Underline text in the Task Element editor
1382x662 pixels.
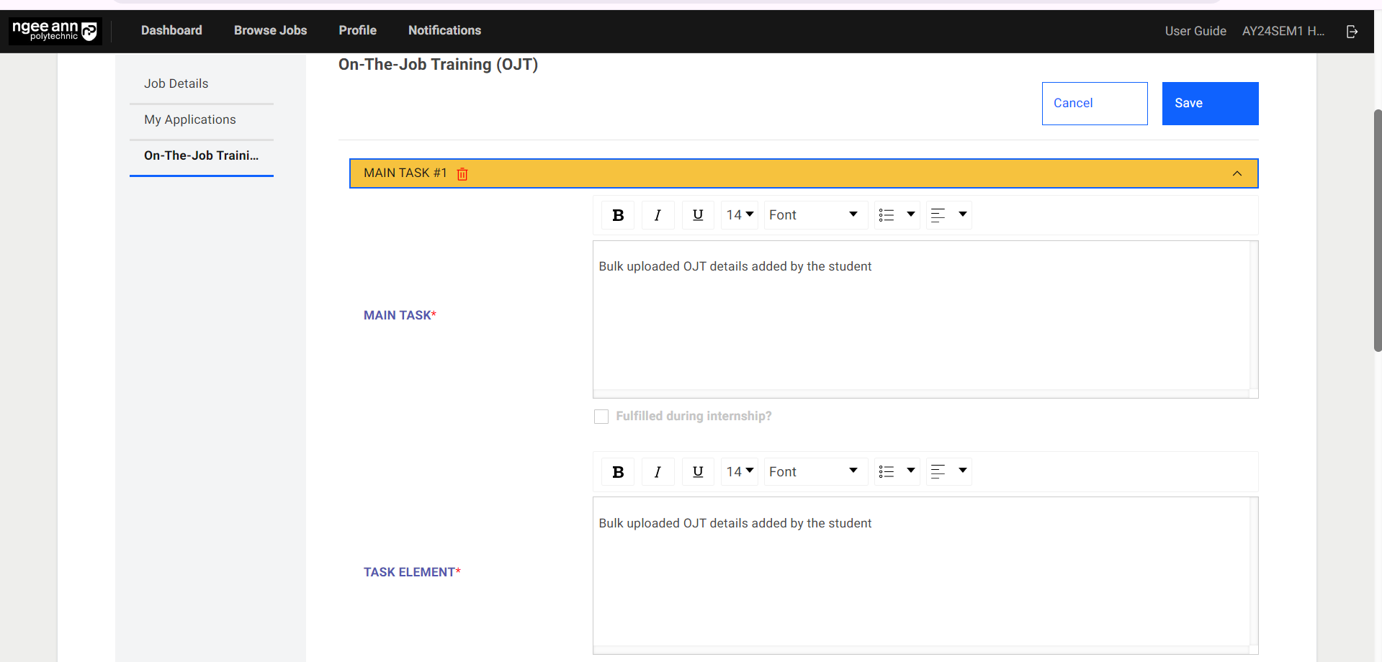pyautogui.click(x=697, y=471)
